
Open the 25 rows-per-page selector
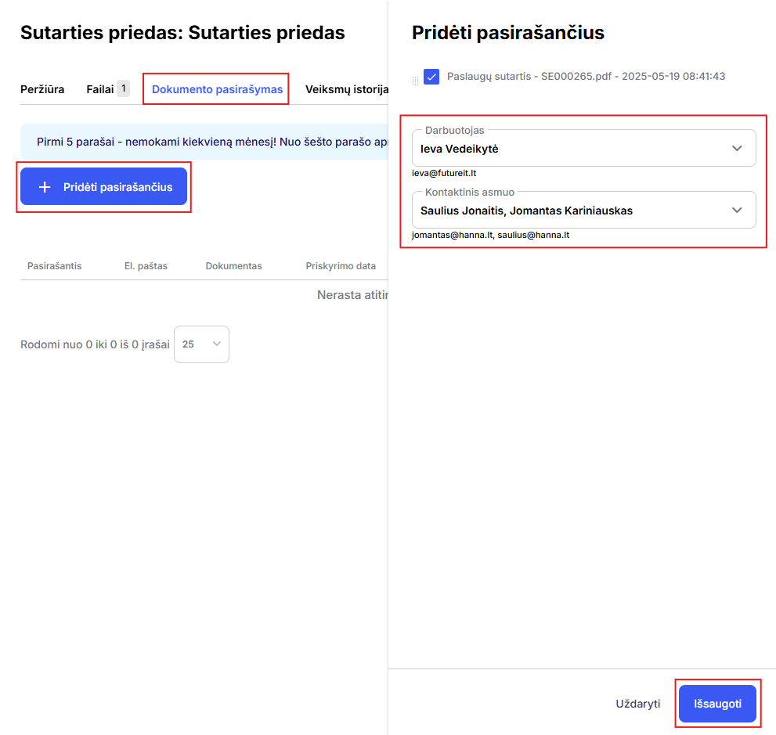point(201,344)
